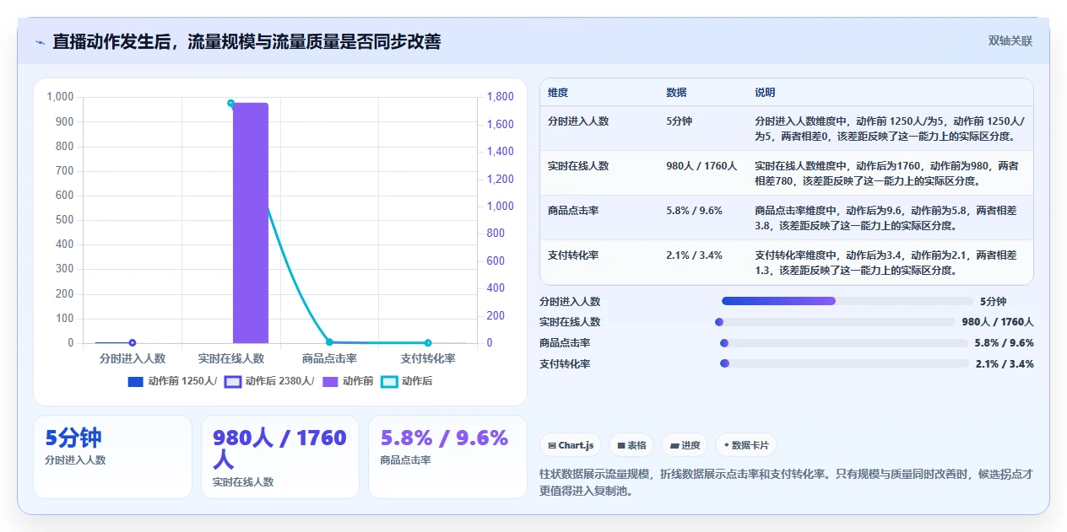Click the 1,000 label on the left axis
The image size is (1067, 532).
pyautogui.click(x=60, y=97)
